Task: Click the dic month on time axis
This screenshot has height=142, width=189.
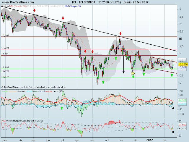Action: 136,140
